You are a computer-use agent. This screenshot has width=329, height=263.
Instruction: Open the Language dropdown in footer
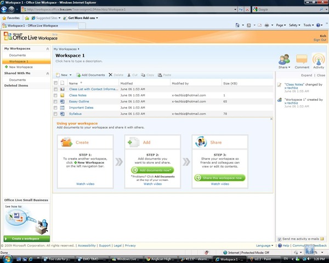(x=264, y=245)
